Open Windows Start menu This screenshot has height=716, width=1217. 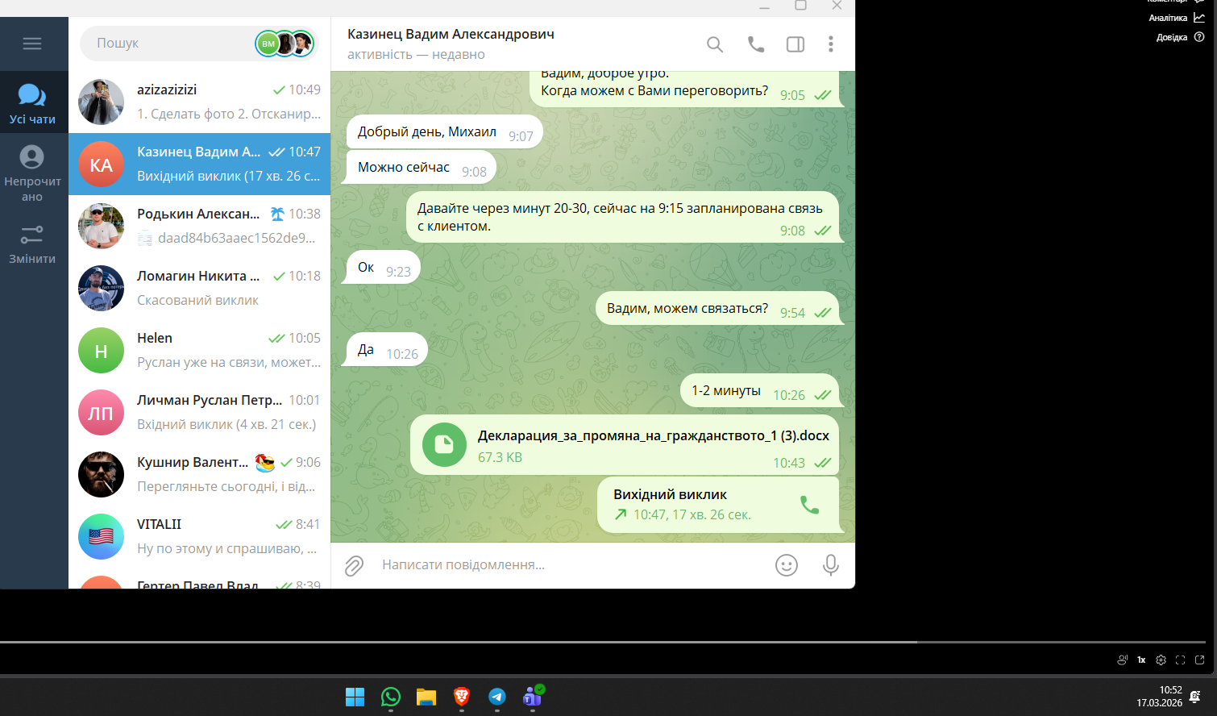tap(355, 697)
